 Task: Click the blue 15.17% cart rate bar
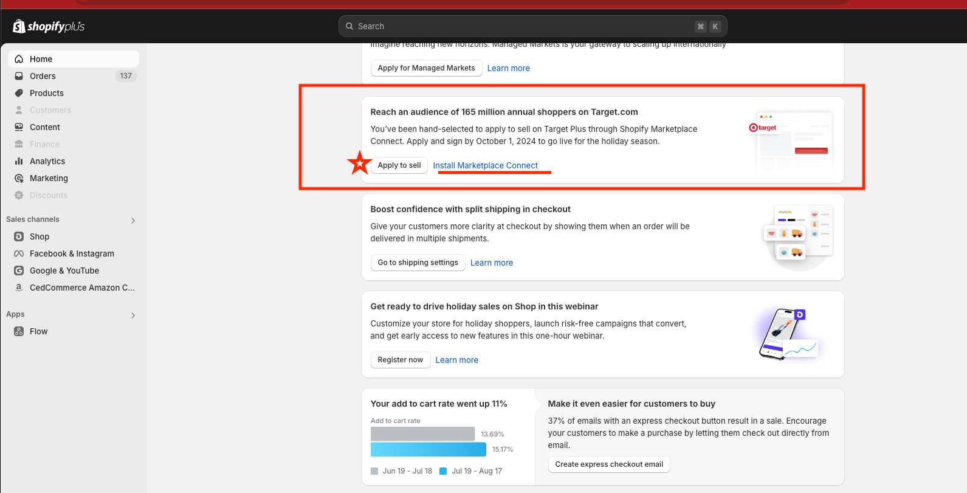[428, 449]
